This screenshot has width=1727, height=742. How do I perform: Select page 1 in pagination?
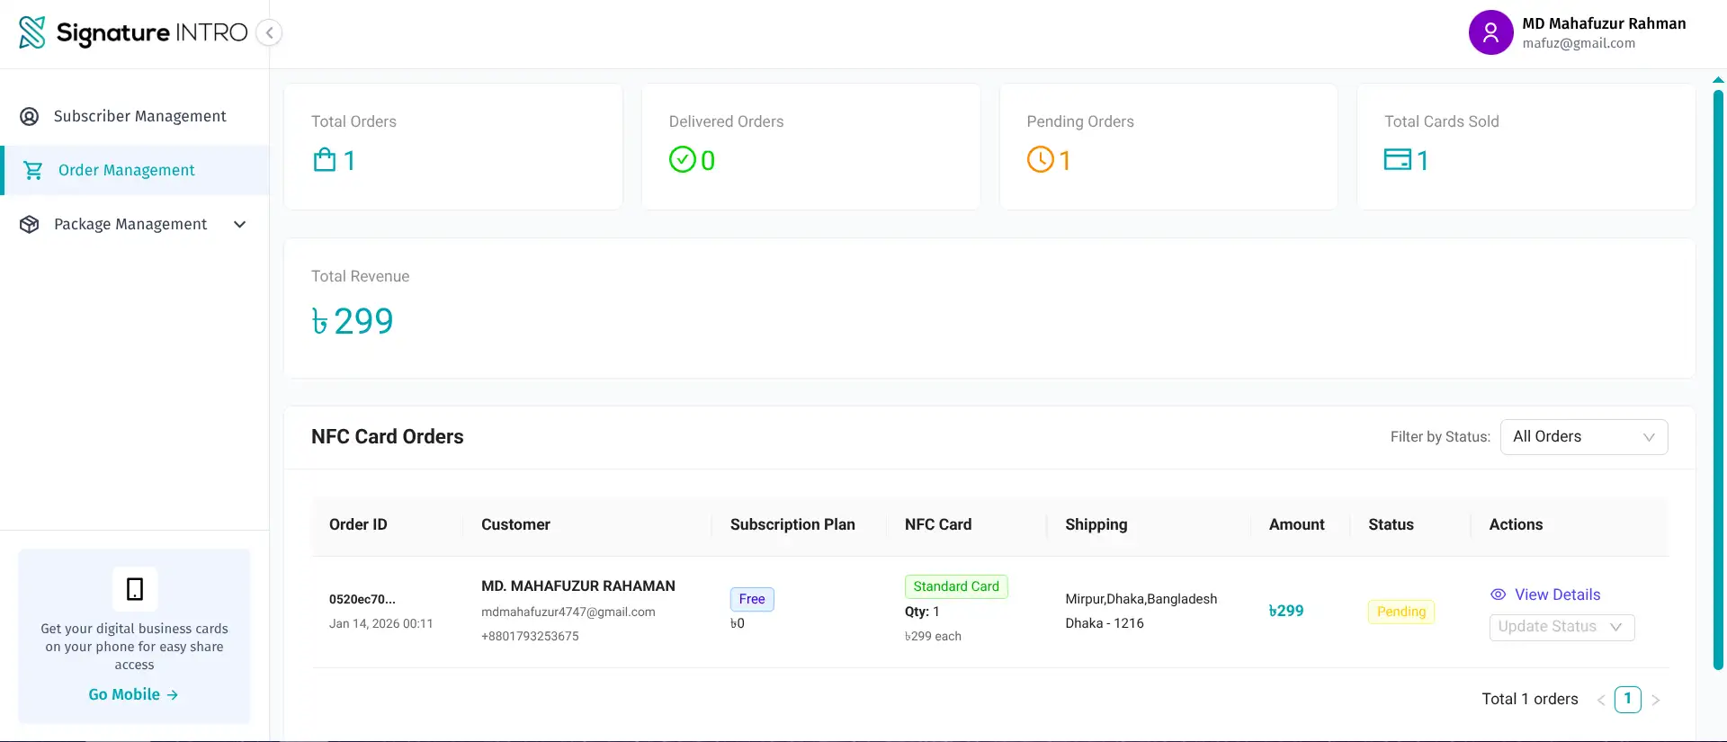(x=1627, y=699)
